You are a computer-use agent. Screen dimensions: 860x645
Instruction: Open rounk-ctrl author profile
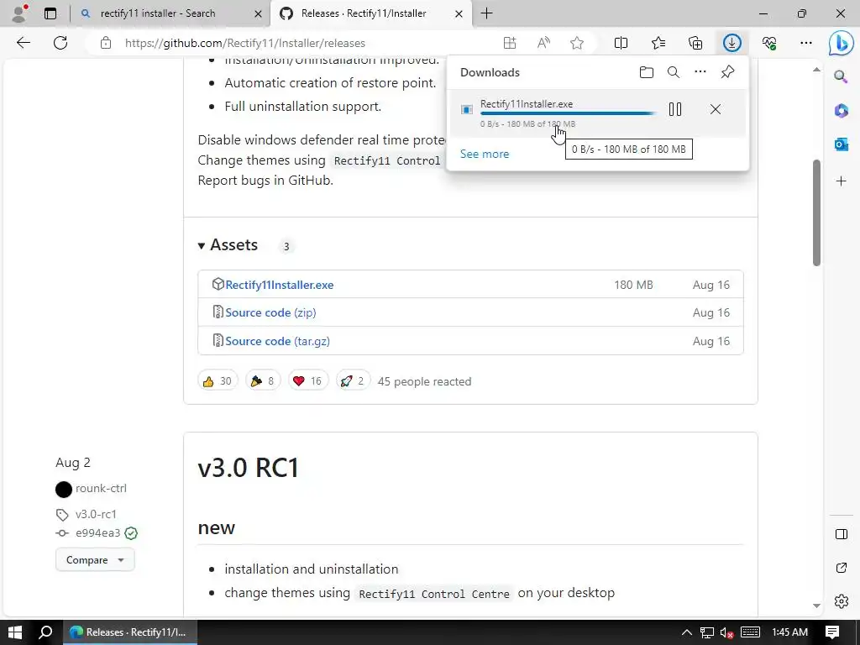click(101, 488)
